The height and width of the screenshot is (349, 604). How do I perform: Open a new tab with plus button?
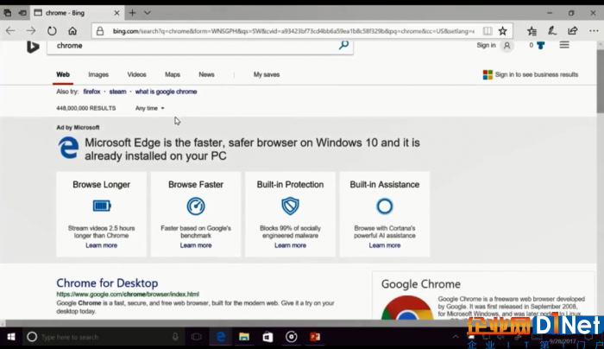(132, 13)
